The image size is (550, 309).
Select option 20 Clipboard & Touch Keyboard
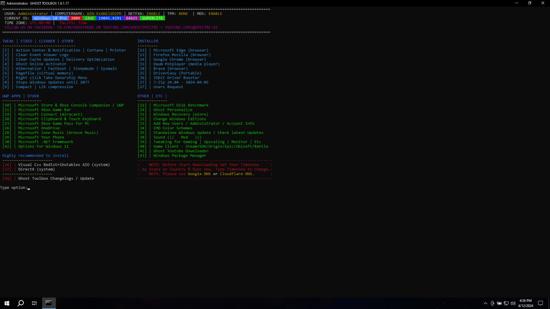52,118
